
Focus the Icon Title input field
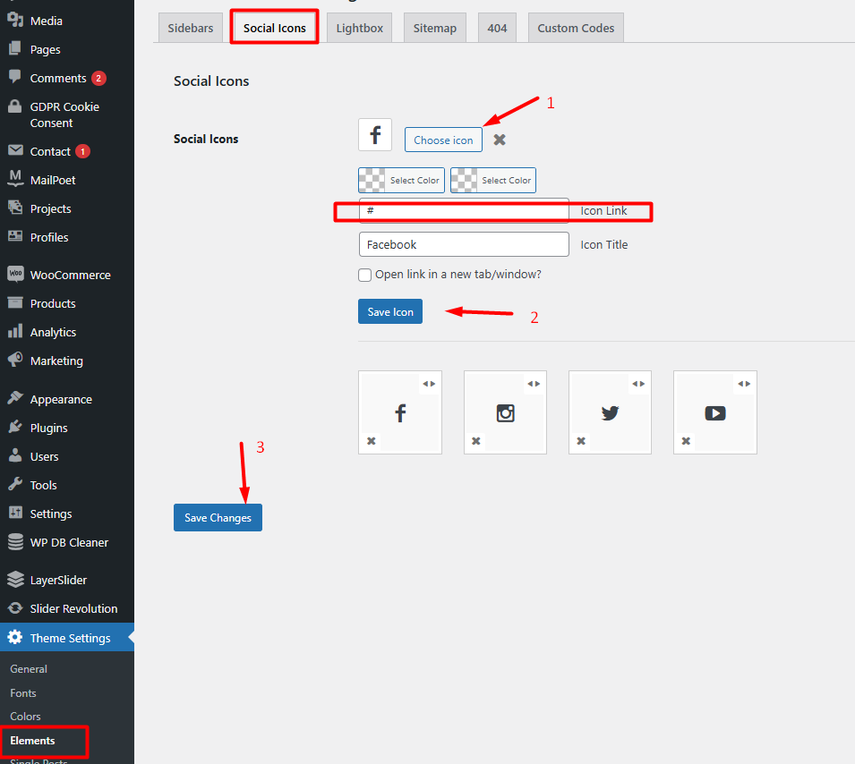[x=464, y=244]
